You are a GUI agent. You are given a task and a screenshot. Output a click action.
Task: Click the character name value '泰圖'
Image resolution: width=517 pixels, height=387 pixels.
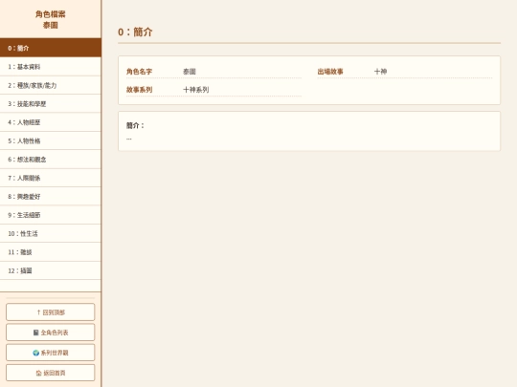point(190,72)
